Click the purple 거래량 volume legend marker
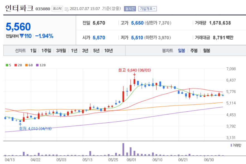Viewport: 246px width, 164px height. 231,145
